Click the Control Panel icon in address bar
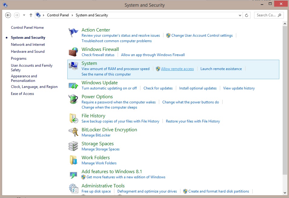This screenshot has width=289, height=198. (x=38, y=15)
